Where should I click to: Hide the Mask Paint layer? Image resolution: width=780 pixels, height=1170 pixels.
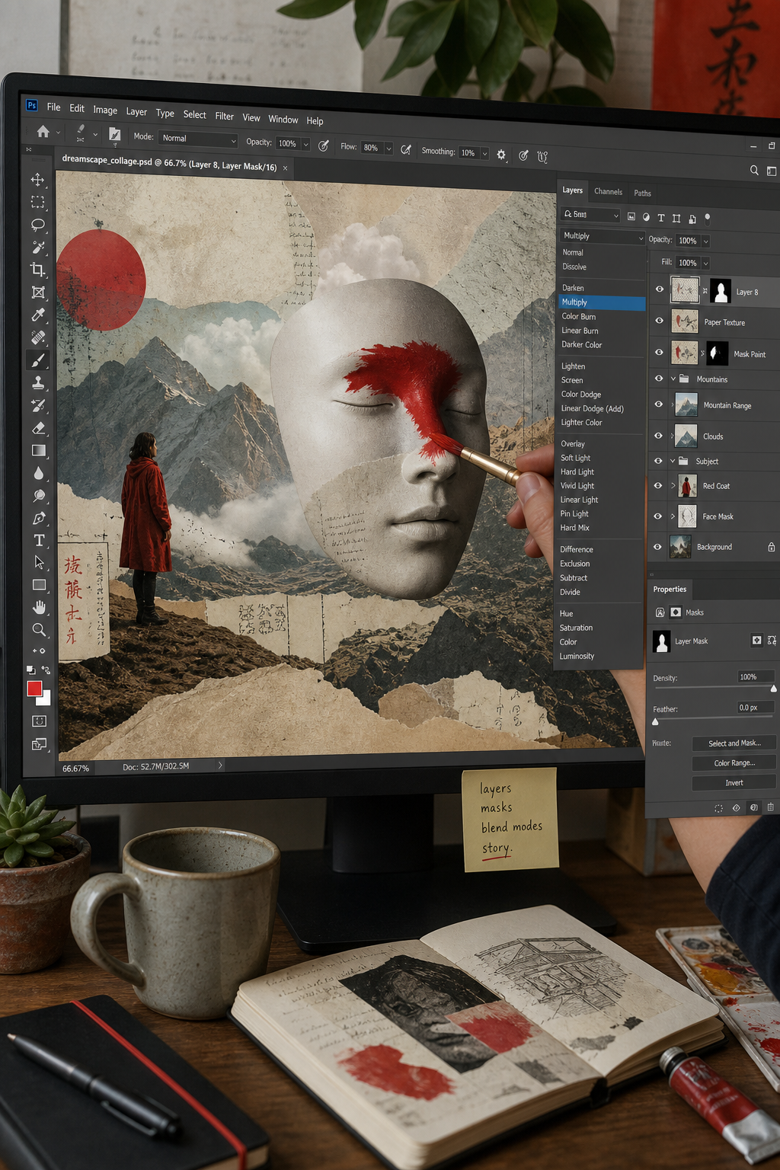pos(659,352)
